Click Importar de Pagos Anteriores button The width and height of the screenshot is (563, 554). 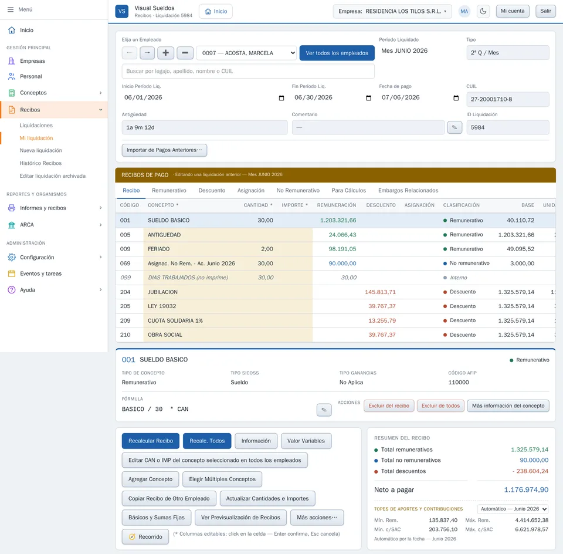coord(164,150)
